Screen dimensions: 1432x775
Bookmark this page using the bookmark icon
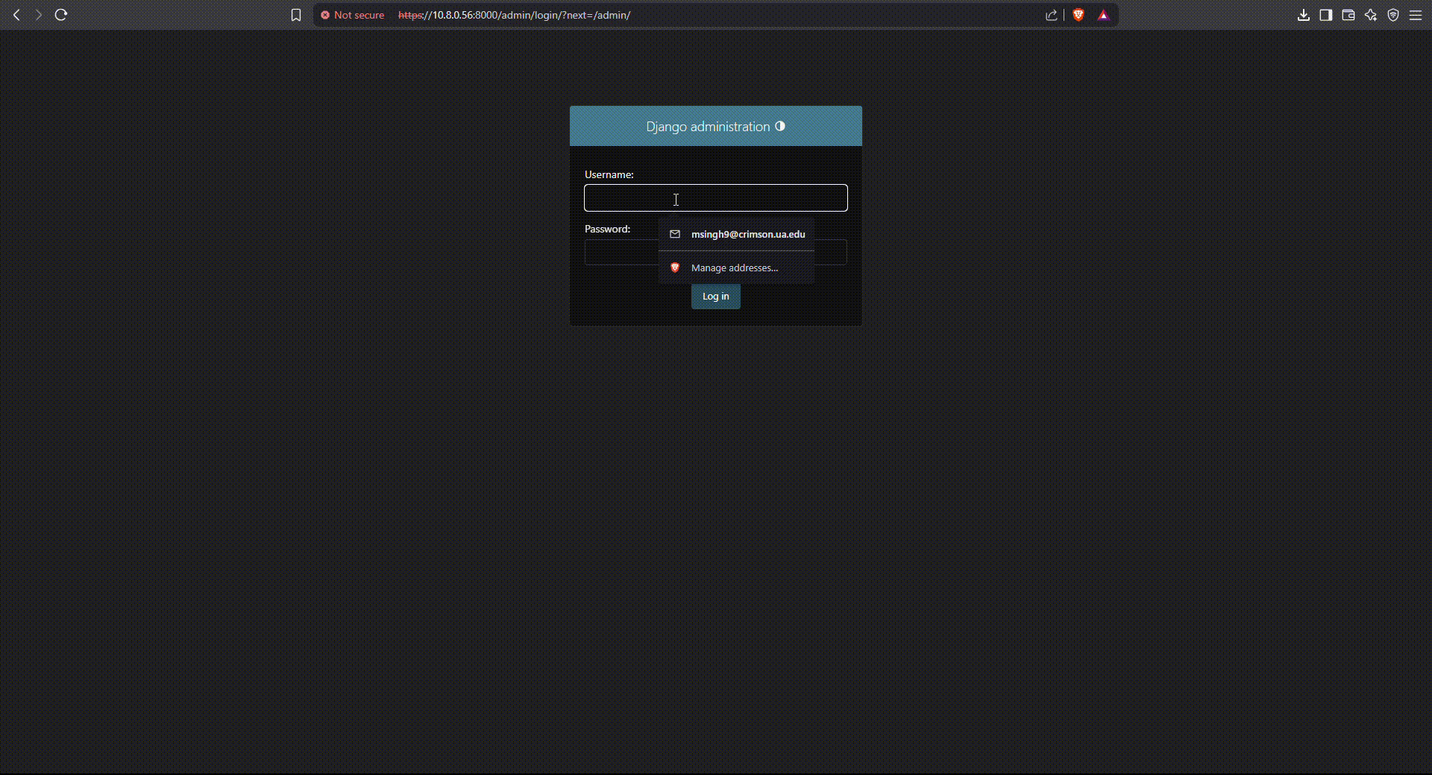click(295, 15)
